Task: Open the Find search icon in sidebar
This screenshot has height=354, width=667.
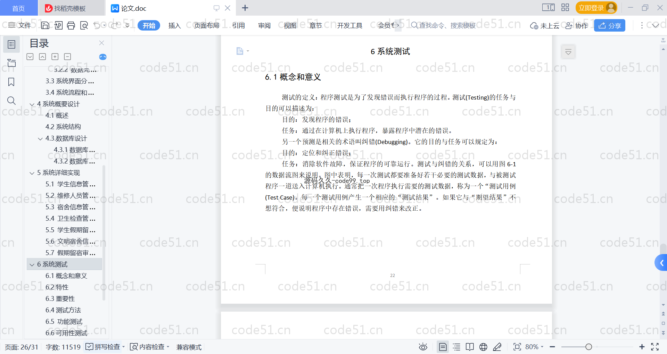Action: pos(11,101)
